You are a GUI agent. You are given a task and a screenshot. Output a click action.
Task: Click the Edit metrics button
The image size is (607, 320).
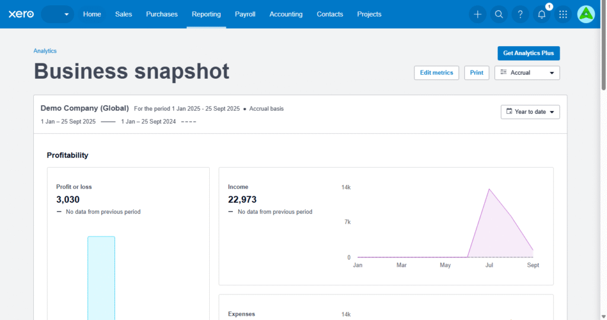436,73
